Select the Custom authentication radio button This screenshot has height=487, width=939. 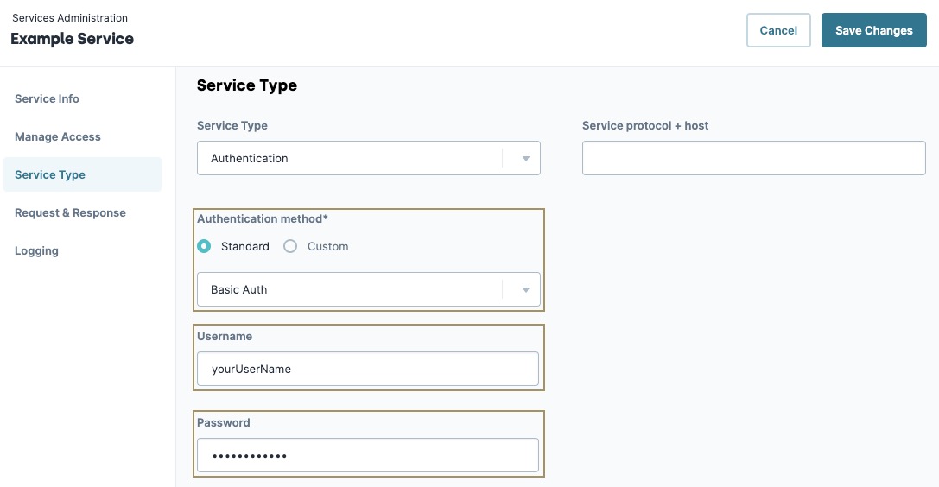coord(290,246)
